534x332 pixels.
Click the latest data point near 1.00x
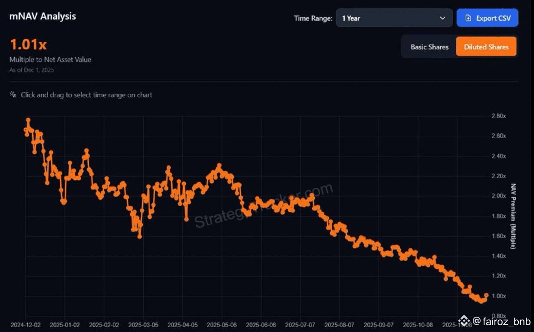pyautogui.click(x=486, y=296)
